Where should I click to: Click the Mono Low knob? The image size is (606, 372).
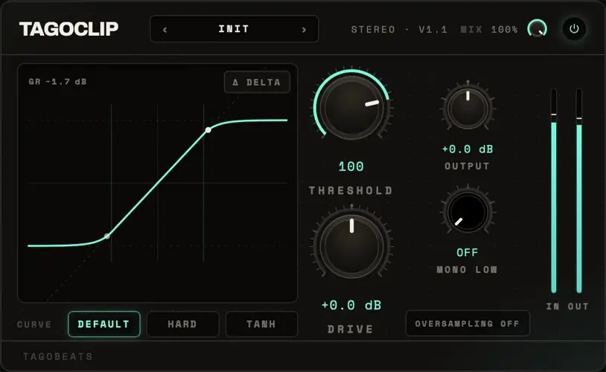pyautogui.click(x=468, y=212)
